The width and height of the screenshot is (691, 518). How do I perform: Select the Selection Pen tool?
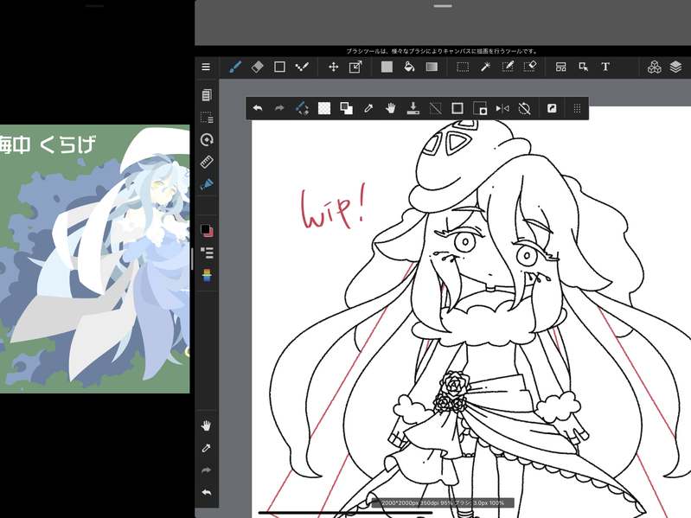[508, 67]
